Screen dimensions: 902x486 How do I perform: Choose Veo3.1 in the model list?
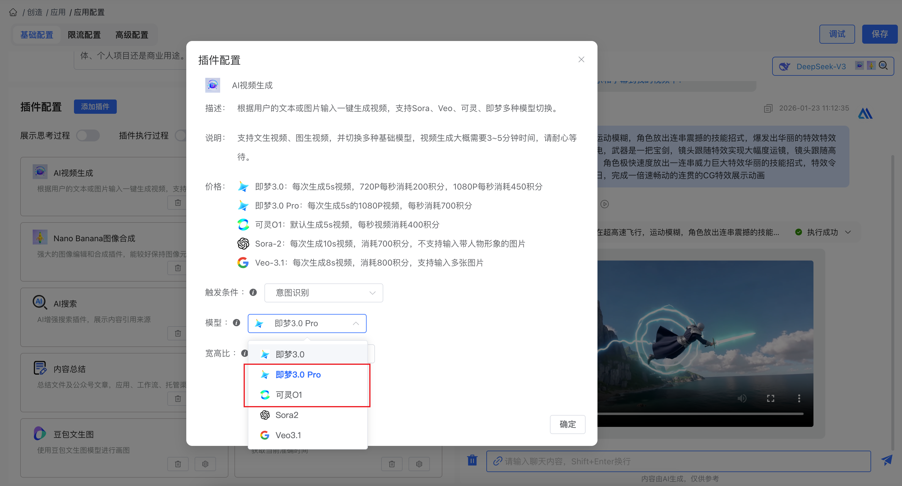click(x=288, y=435)
